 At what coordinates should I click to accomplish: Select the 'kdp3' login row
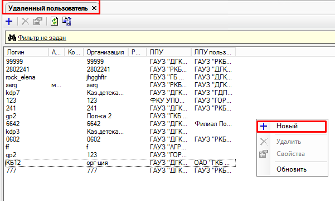[x=120, y=132]
